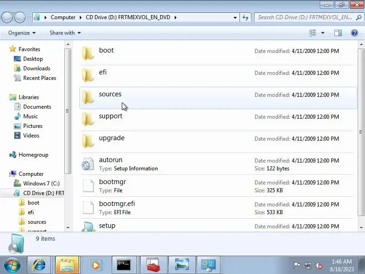Open Documents library
Image resolution: width=365 pixels, height=274 pixels.
(37, 107)
